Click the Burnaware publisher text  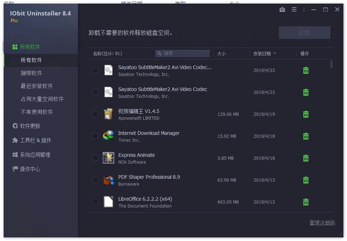[128, 184]
